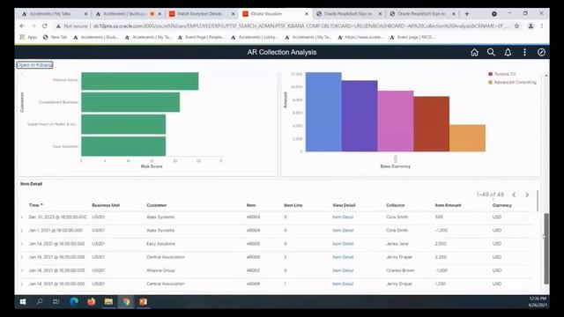Viewport: 564px width, 317px height.
Task: Click the James Jane collector cell
Action: pyautogui.click(x=397, y=244)
